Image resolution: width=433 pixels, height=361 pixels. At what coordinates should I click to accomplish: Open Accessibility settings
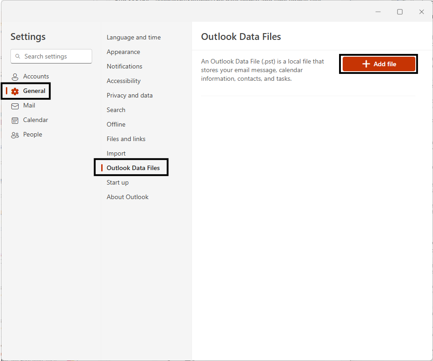pos(123,81)
